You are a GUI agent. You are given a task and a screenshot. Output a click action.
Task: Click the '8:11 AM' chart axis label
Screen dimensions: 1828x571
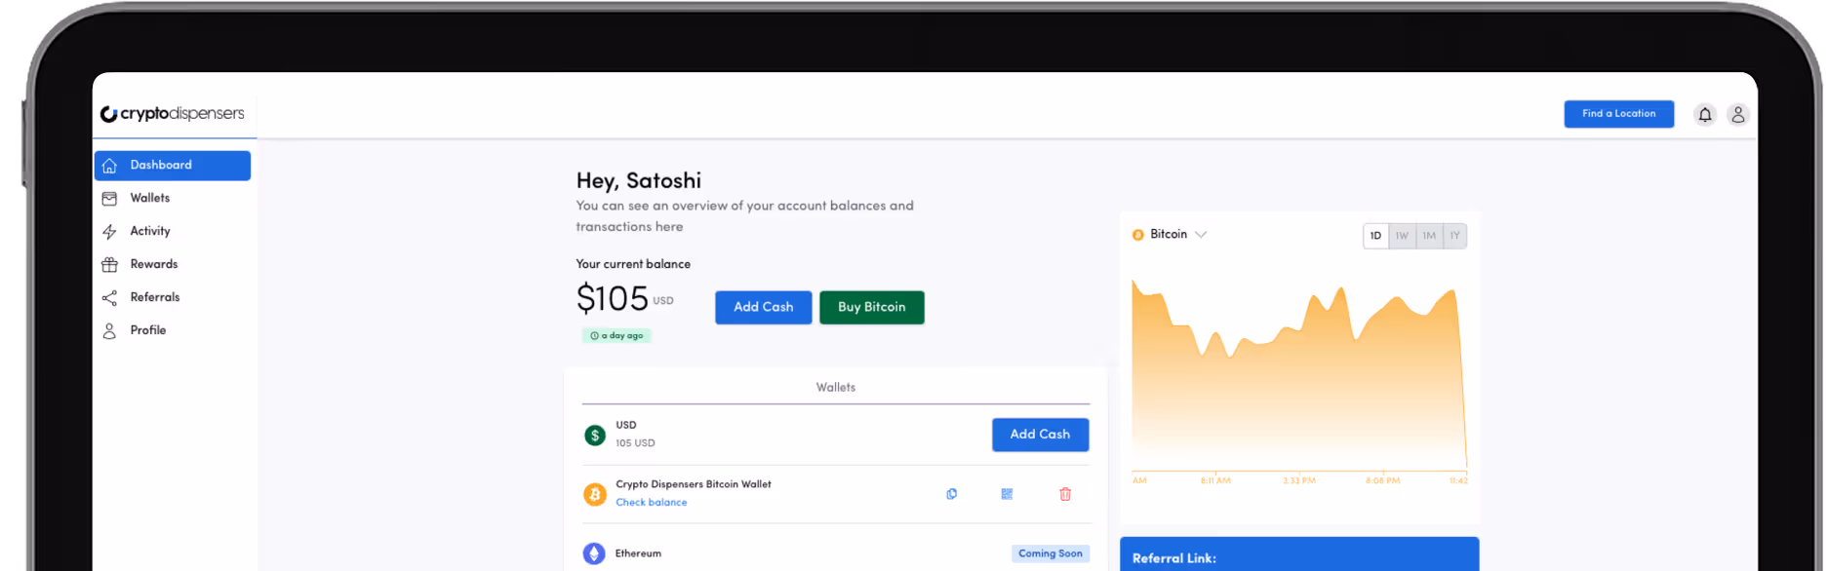(x=1215, y=481)
